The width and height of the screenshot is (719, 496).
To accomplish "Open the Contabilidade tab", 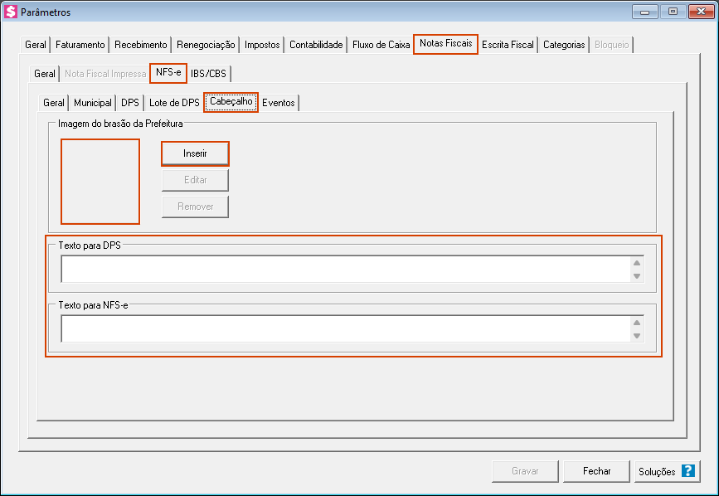I will [x=316, y=45].
